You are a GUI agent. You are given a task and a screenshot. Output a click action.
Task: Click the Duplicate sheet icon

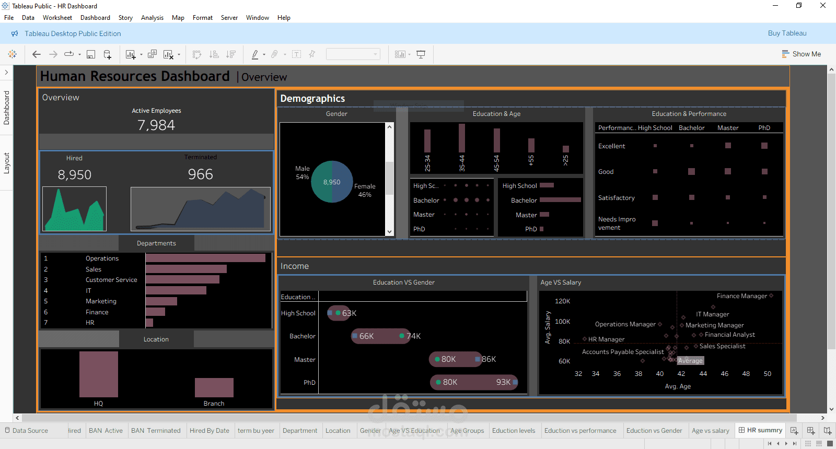(153, 54)
